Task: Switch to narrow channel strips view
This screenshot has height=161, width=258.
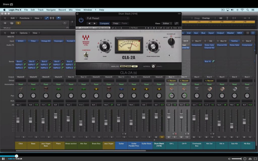Action: coord(248,33)
